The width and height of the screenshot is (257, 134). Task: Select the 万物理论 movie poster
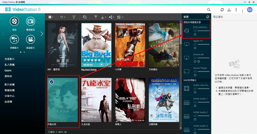click(164, 45)
